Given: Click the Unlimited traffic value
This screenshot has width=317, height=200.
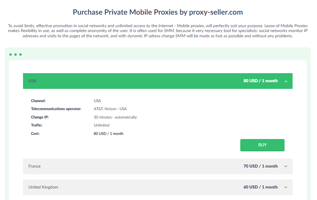Looking at the screenshot, I should coord(101,125).
